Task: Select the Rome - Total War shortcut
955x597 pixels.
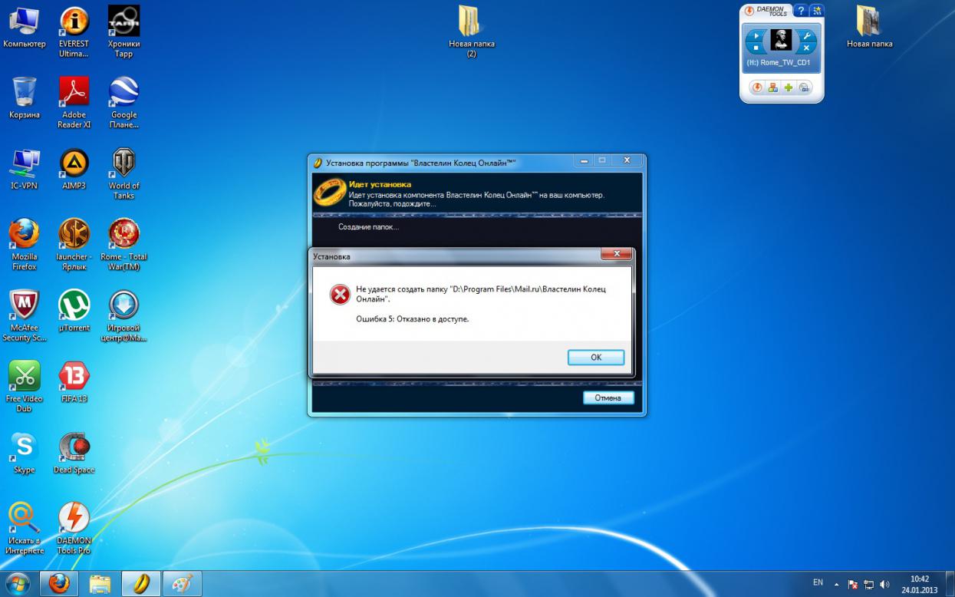Action: click(x=123, y=245)
